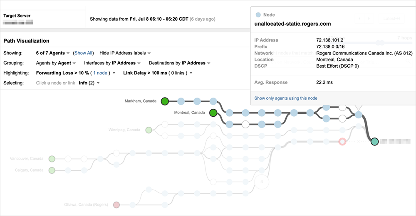
Task: Select the red Ottawa (Rogers) agent node
Action: (116, 205)
